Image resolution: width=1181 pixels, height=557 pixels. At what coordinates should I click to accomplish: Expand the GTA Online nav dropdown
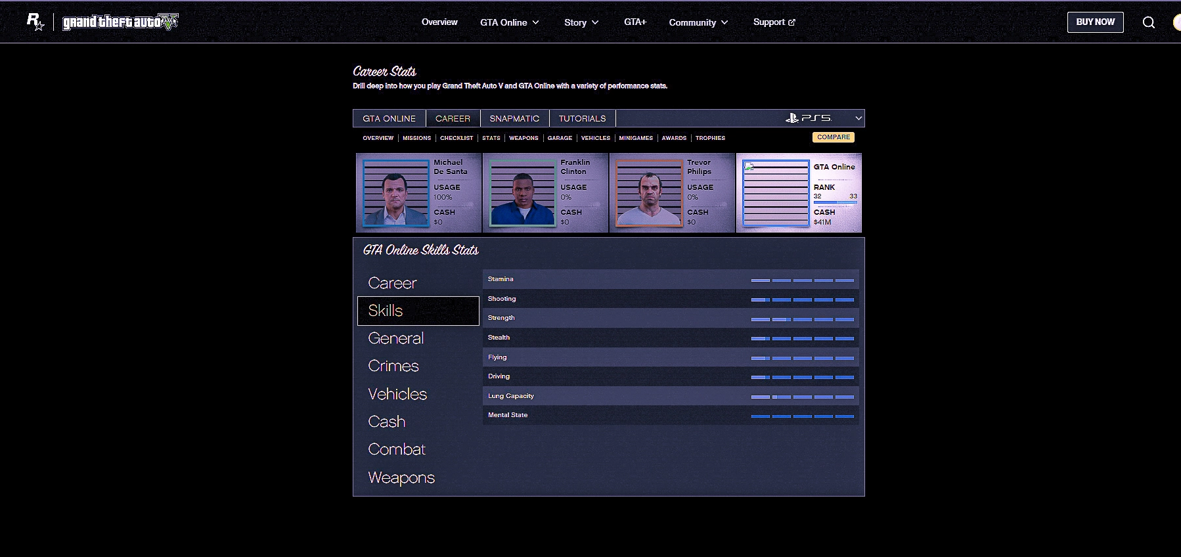509,22
